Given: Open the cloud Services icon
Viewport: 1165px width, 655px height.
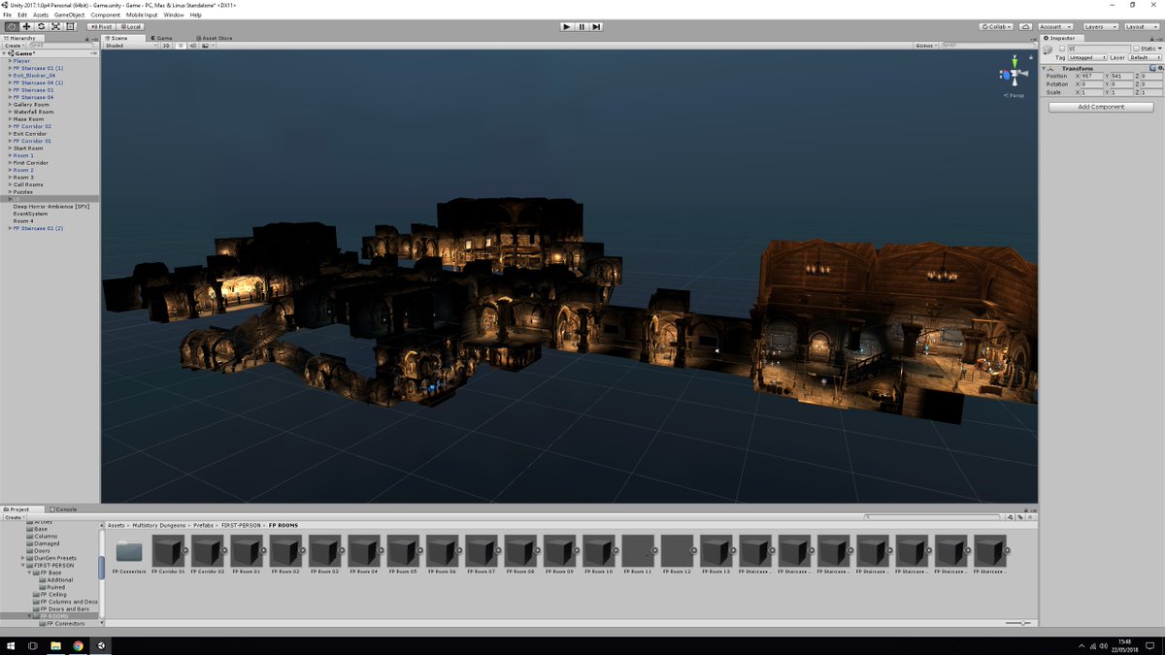Looking at the screenshot, I should (1025, 26).
